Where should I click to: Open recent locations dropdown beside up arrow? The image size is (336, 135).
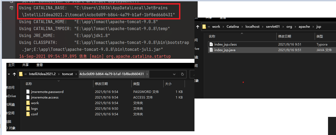pos(9,74)
